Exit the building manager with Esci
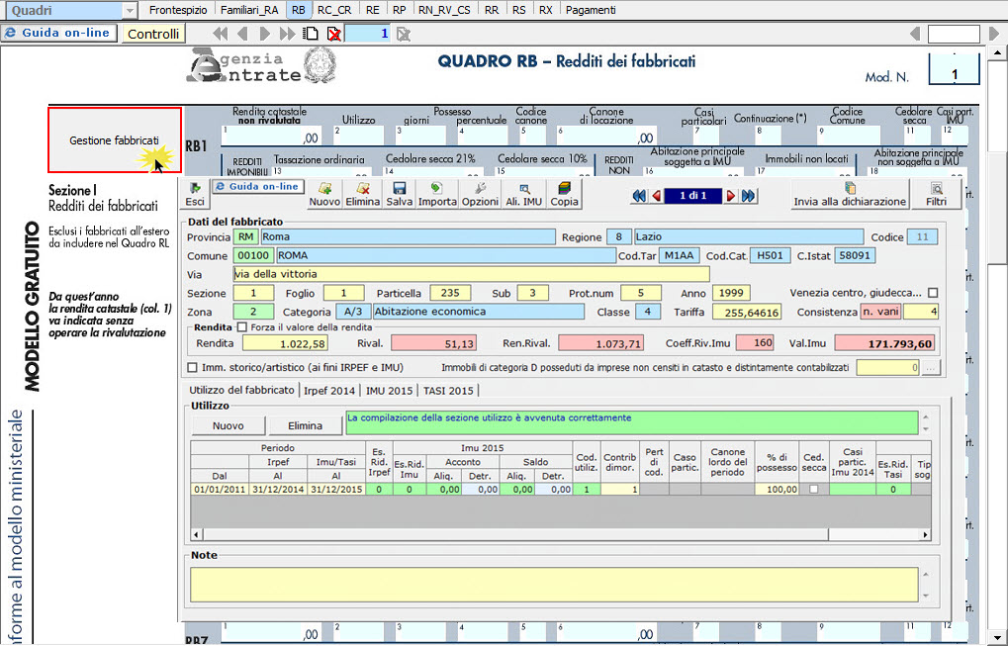This screenshot has width=1008, height=646. (x=195, y=194)
